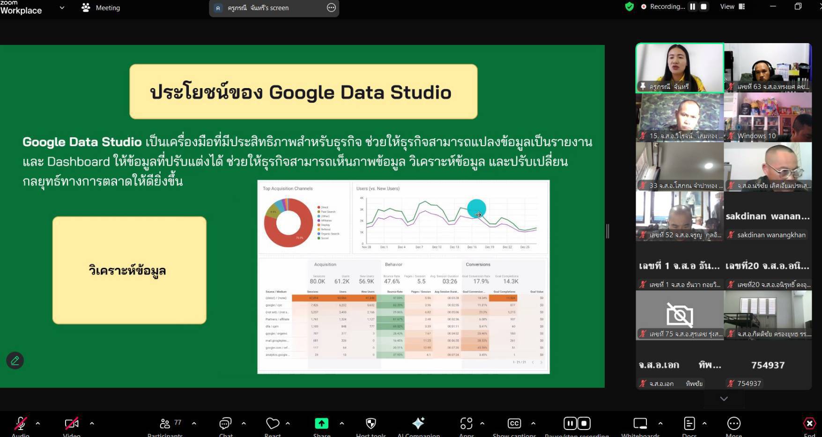Select the เลขที่ 63 participant video tile
822x437 pixels.
point(768,68)
